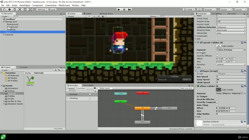Toggle Capsule Collider Is Trigger checkbox
Screen dimensions: 249x140
(x=217, y=53)
